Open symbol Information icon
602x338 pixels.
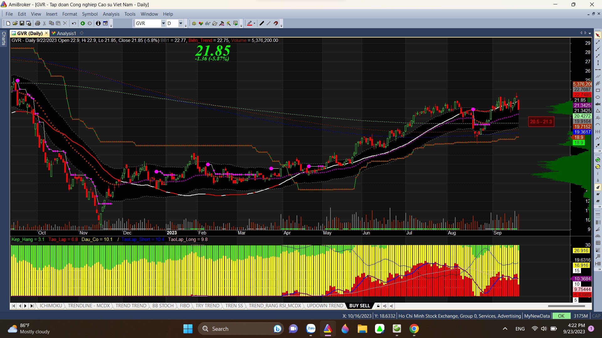tap(98, 23)
